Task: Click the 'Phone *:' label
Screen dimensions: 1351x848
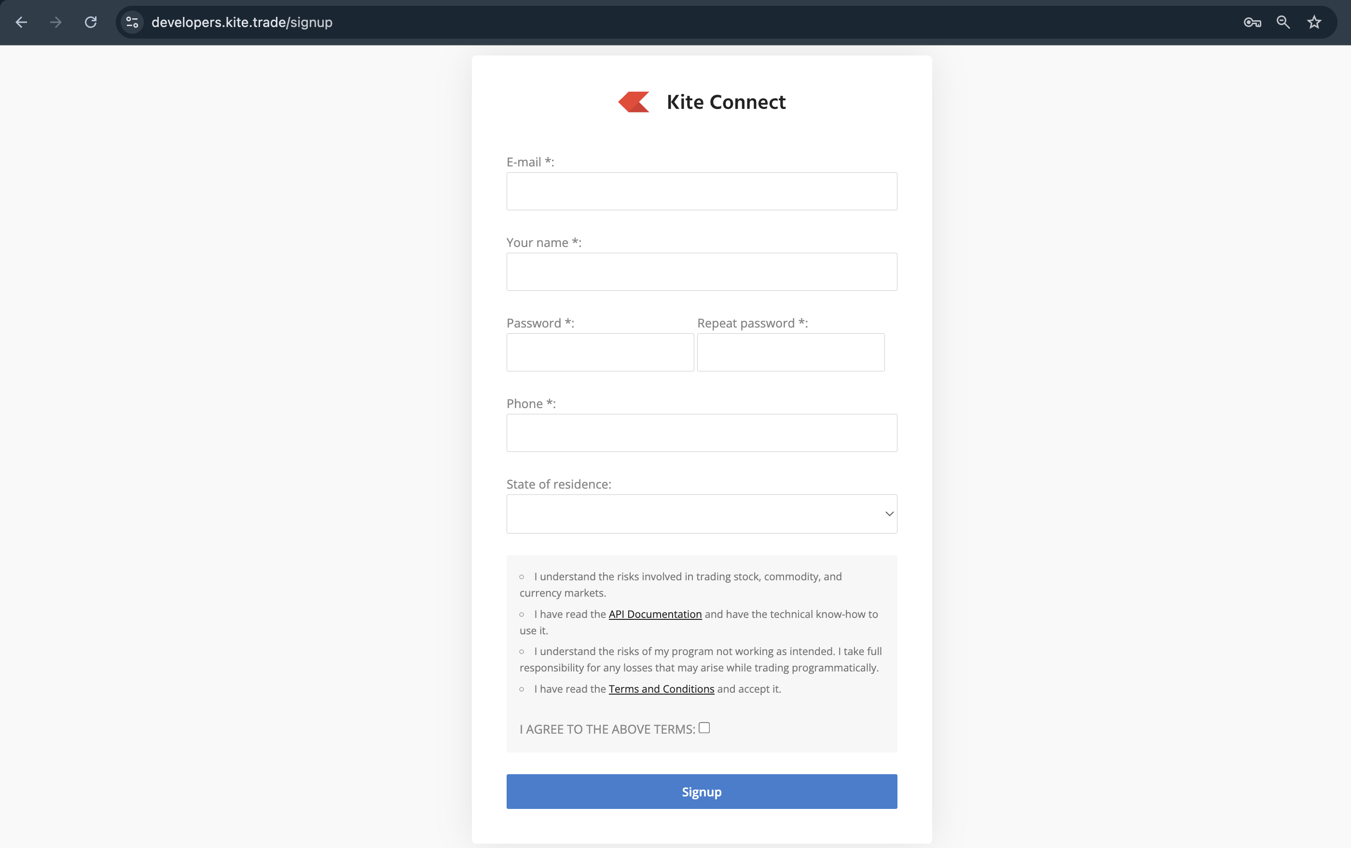Action: (531, 404)
